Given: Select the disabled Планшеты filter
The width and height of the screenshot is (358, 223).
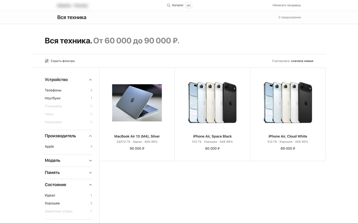Looking at the screenshot, I should [x=68, y=106].
